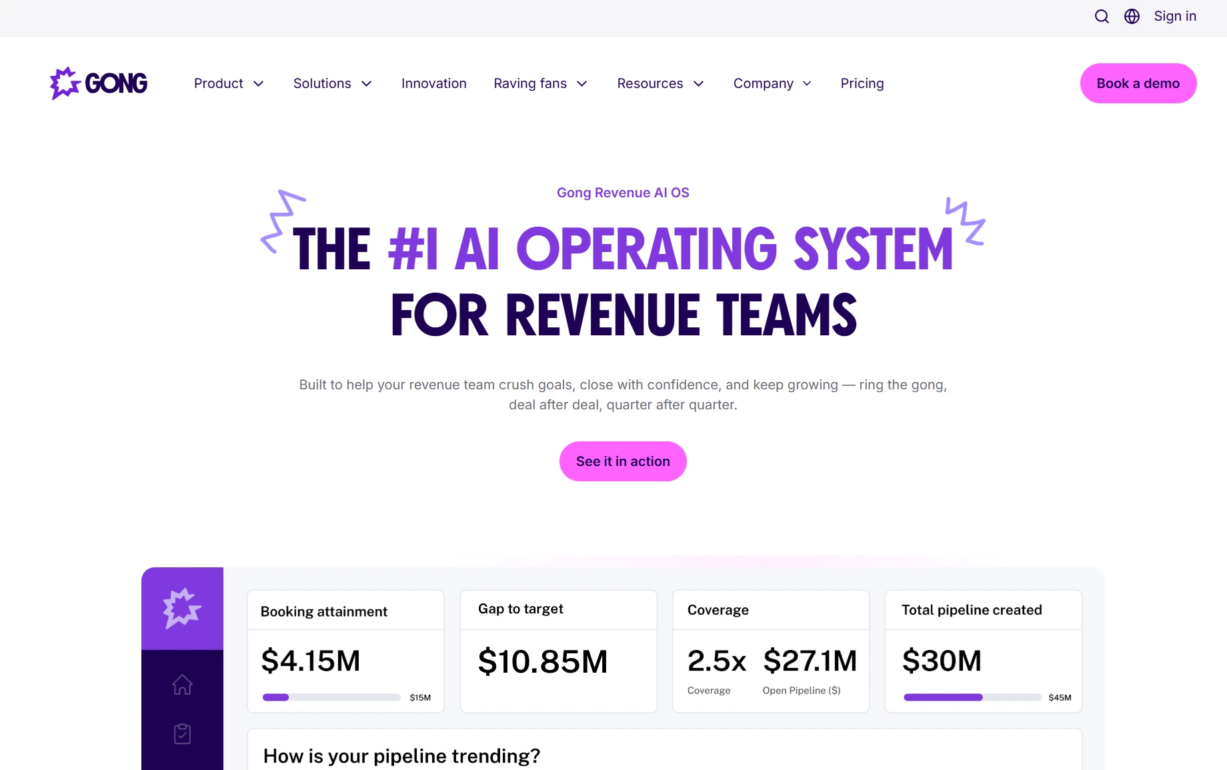Visit the Pricing page
Viewport: 1227px width, 770px height.
click(862, 83)
